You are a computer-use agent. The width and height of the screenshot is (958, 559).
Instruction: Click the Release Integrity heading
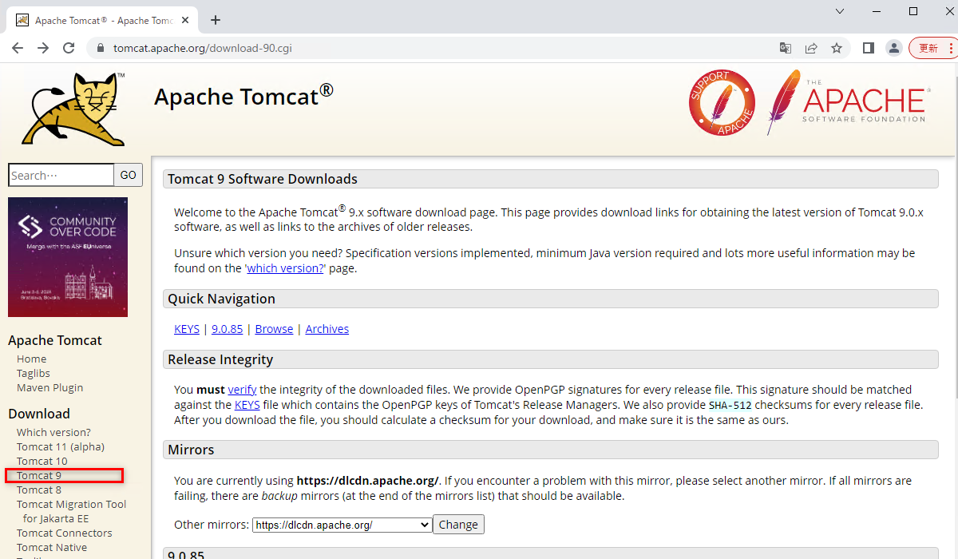tap(220, 359)
